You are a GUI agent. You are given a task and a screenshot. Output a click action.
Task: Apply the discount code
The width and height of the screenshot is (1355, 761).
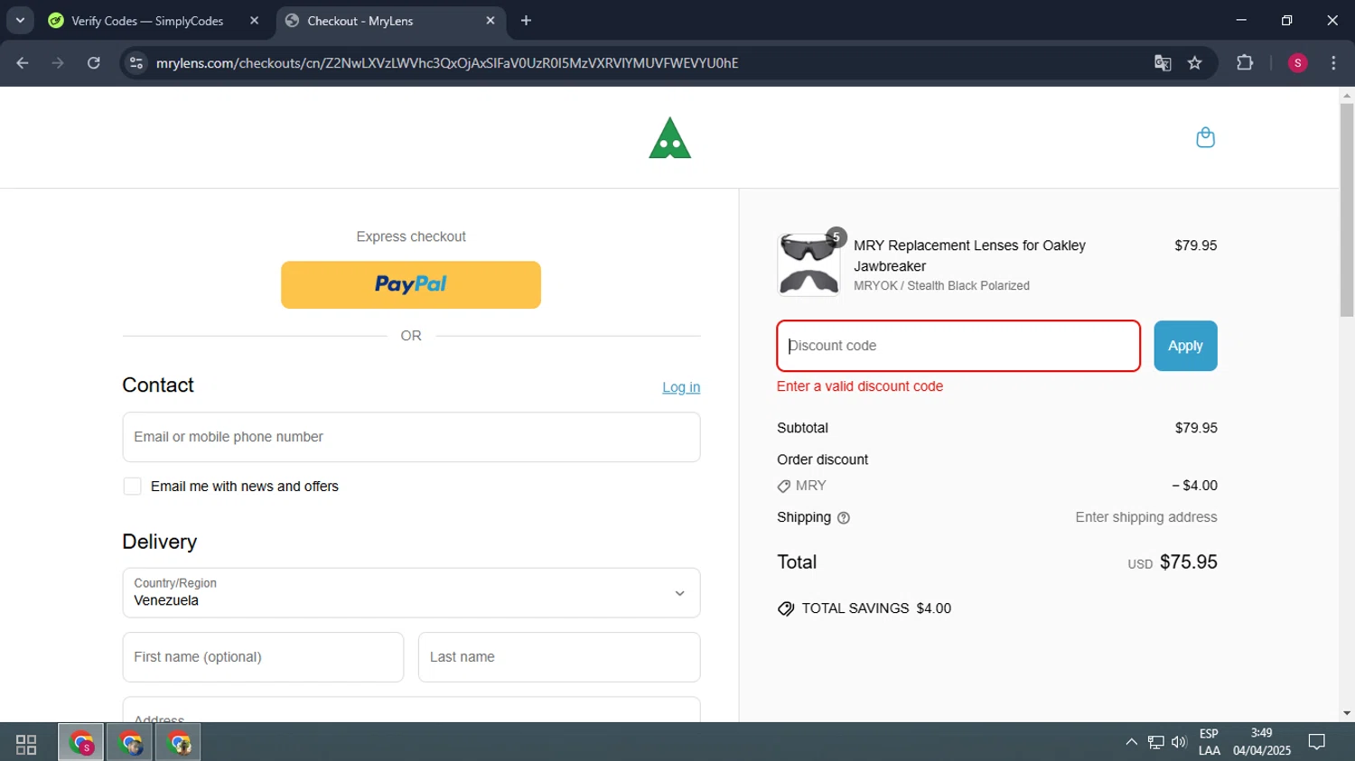click(1185, 346)
